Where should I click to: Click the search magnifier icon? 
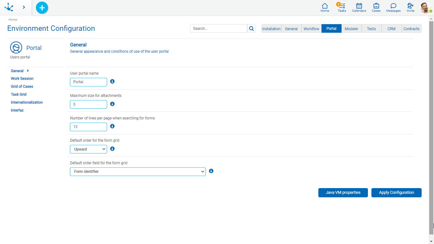(251, 29)
